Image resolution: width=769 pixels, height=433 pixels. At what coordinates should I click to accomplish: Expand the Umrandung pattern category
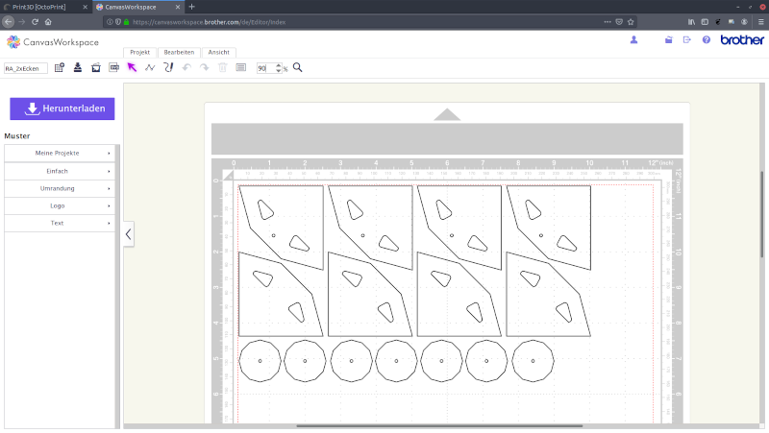(x=59, y=188)
